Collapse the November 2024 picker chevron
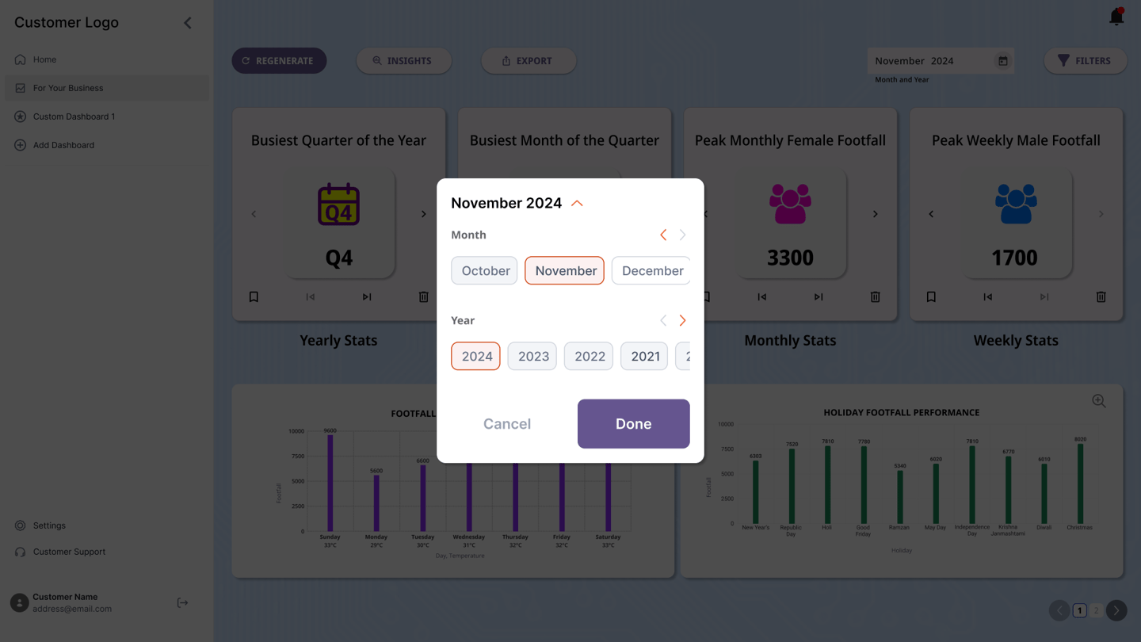 click(x=577, y=204)
